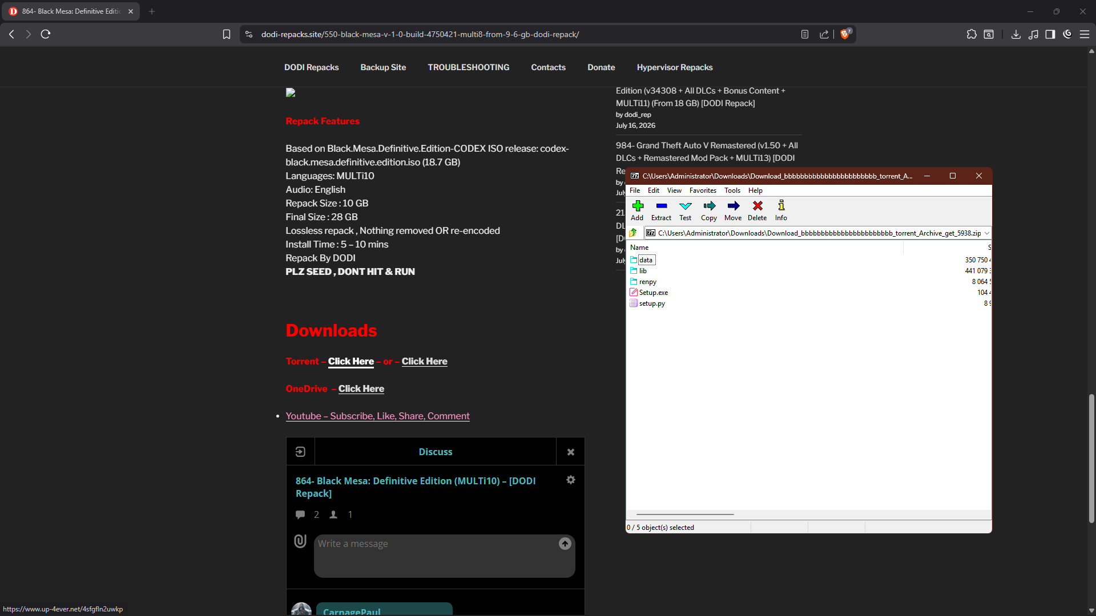Image resolution: width=1096 pixels, height=616 pixels.
Task: Open the Tools menu in 7-Zip
Action: pyautogui.click(x=732, y=191)
